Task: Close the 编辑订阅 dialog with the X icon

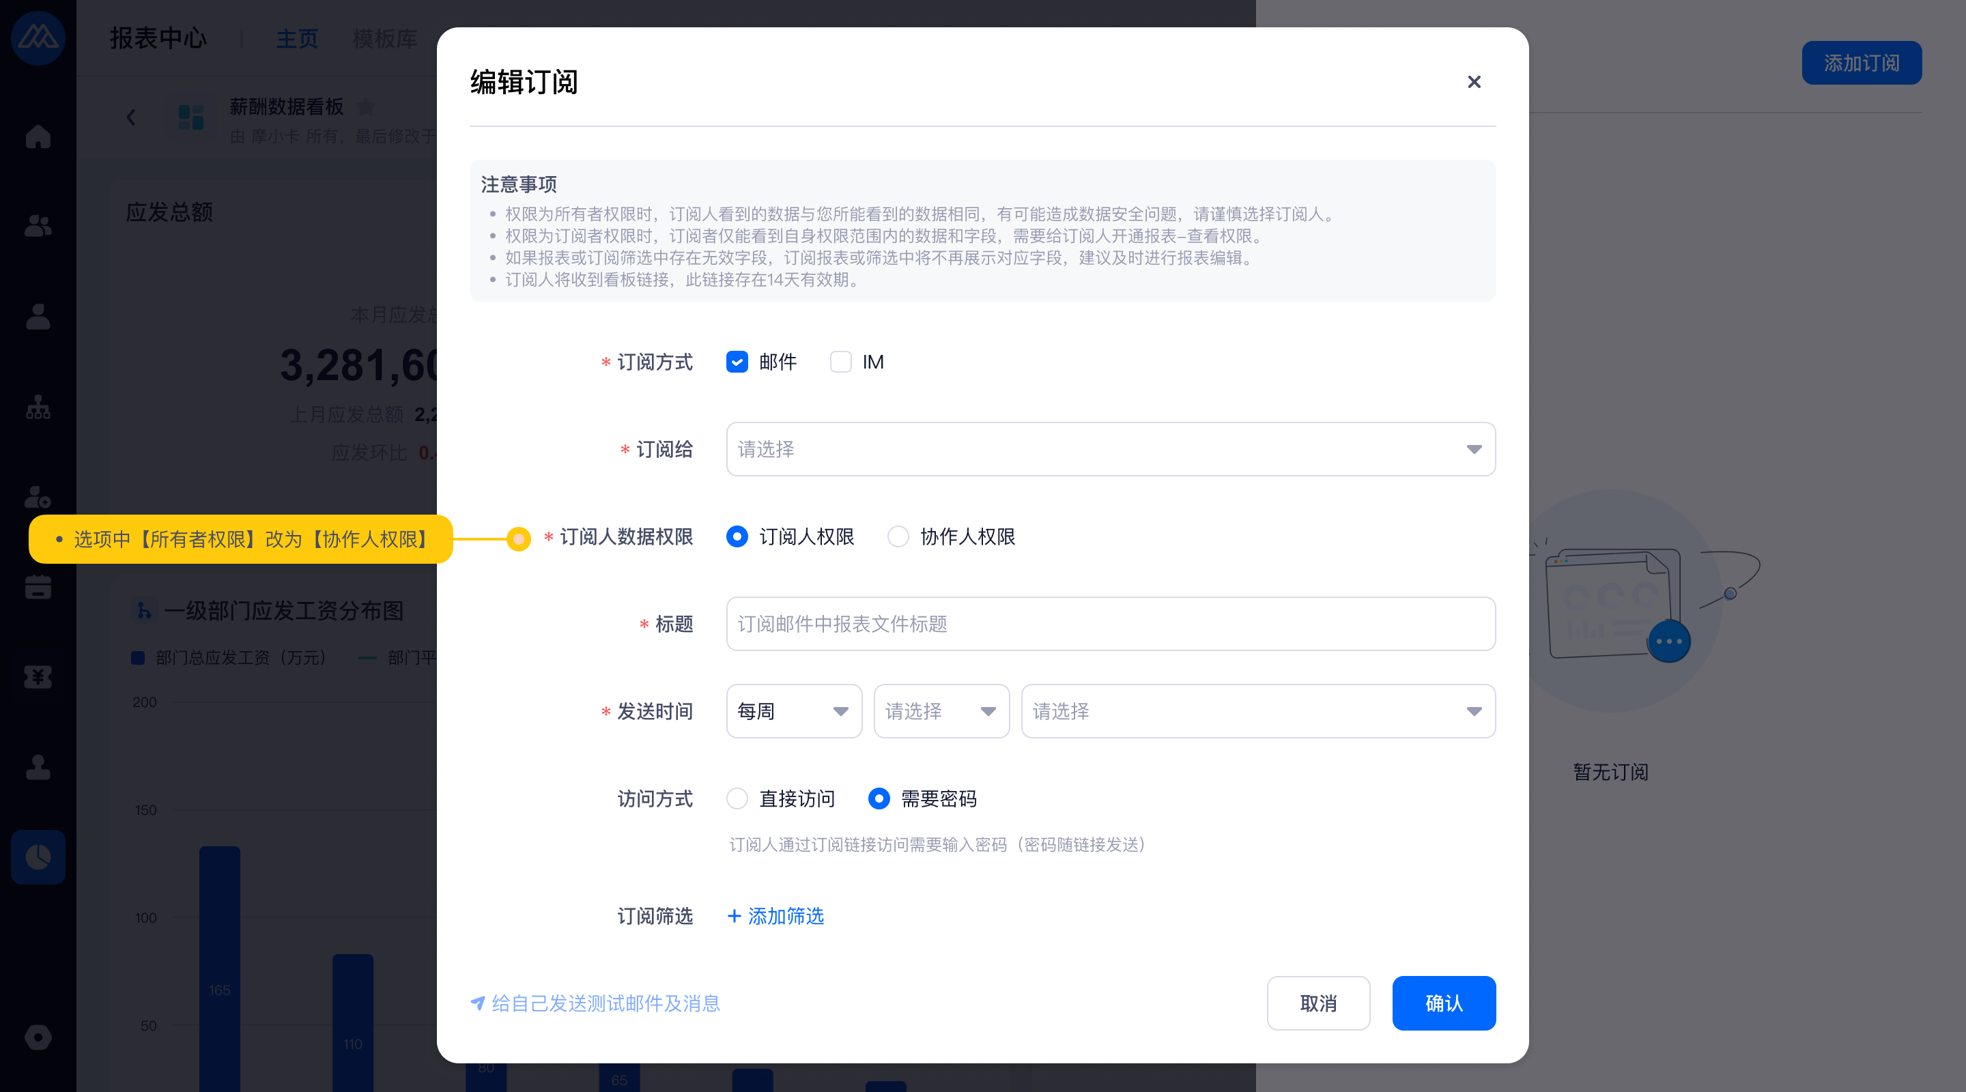Action: pos(1474,82)
